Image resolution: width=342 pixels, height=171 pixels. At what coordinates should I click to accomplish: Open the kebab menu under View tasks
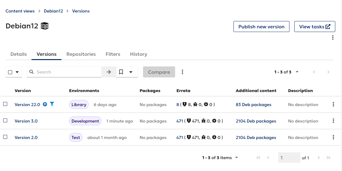333,37
